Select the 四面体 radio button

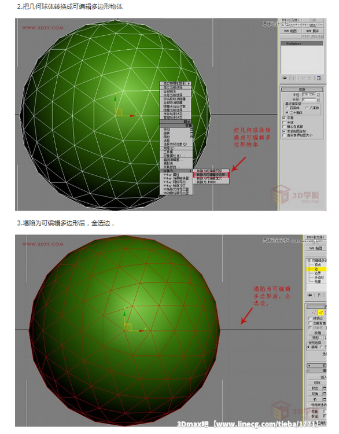(x=287, y=108)
